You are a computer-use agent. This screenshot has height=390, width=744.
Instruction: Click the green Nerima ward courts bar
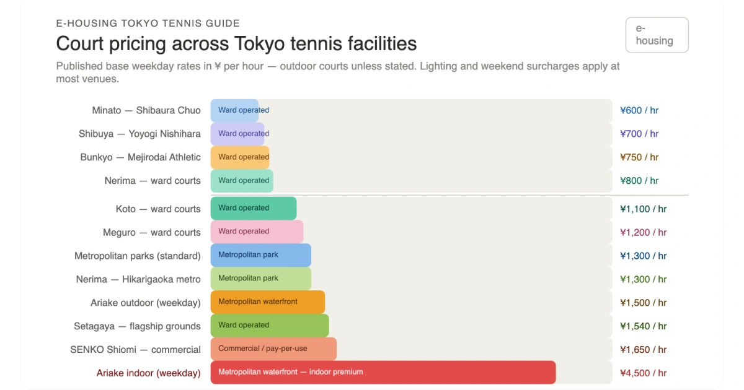point(242,181)
